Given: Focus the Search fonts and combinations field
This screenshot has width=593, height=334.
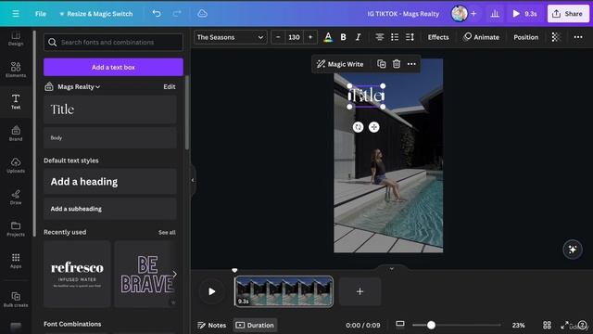Looking at the screenshot, I should tap(113, 42).
